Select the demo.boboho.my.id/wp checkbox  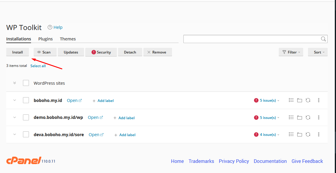pyautogui.click(x=26, y=117)
